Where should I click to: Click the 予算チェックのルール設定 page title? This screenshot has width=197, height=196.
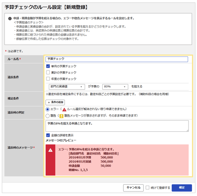click(x=46, y=7)
